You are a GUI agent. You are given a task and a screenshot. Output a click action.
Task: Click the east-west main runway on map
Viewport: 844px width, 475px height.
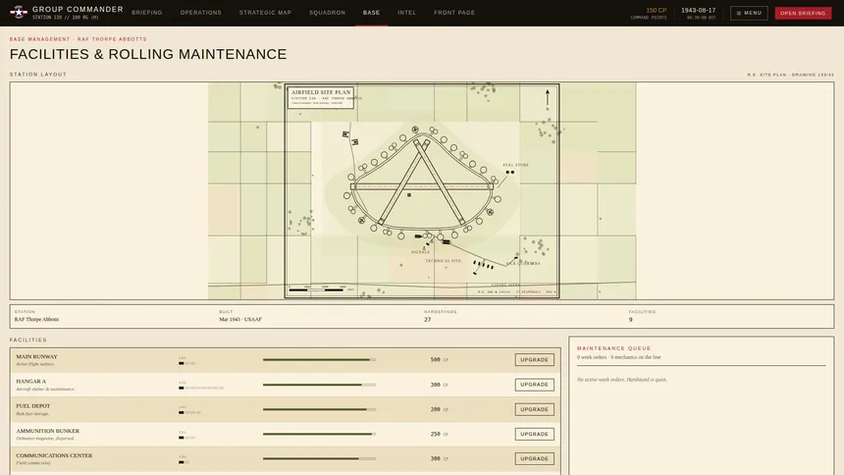(422, 186)
